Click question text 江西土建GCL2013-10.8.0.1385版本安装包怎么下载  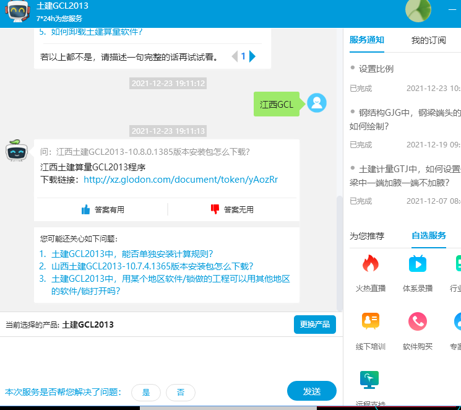pyautogui.click(x=153, y=152)
